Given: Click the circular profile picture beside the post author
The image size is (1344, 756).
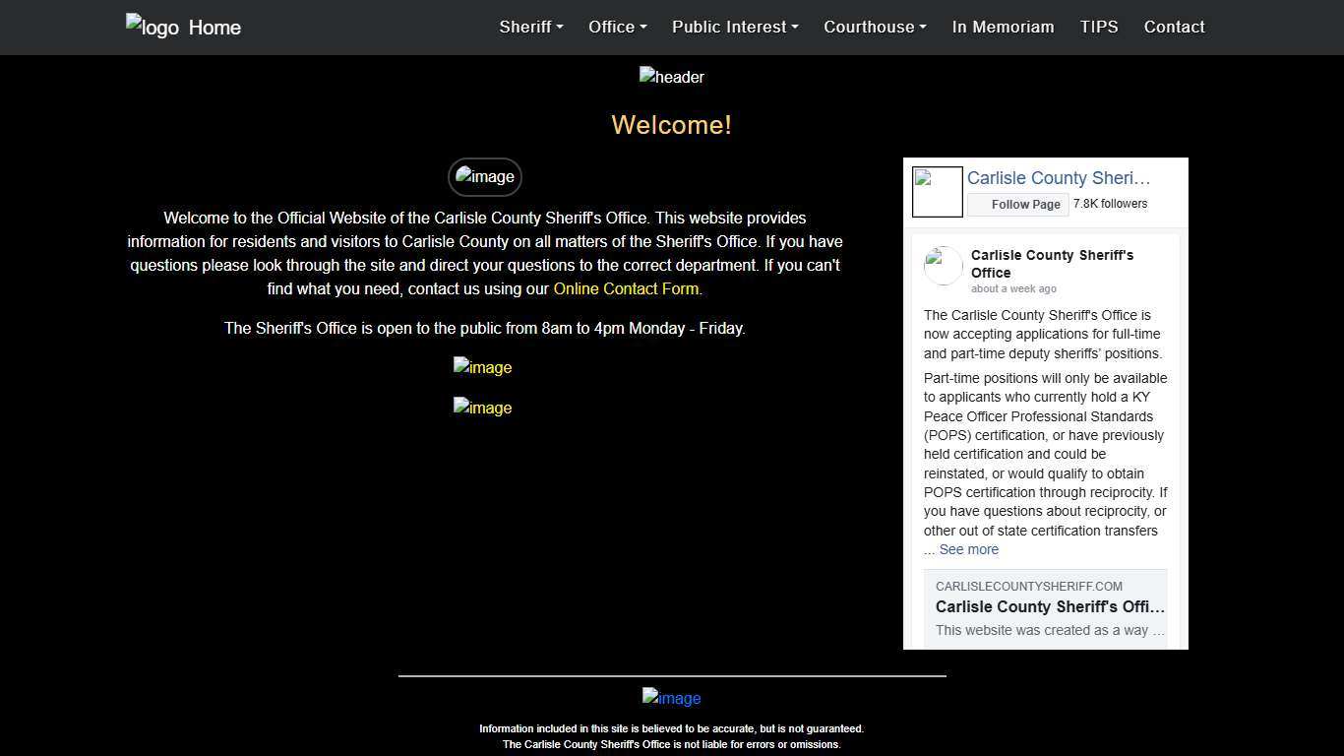Looking at the screenshot, I should (x=943, y=264).
